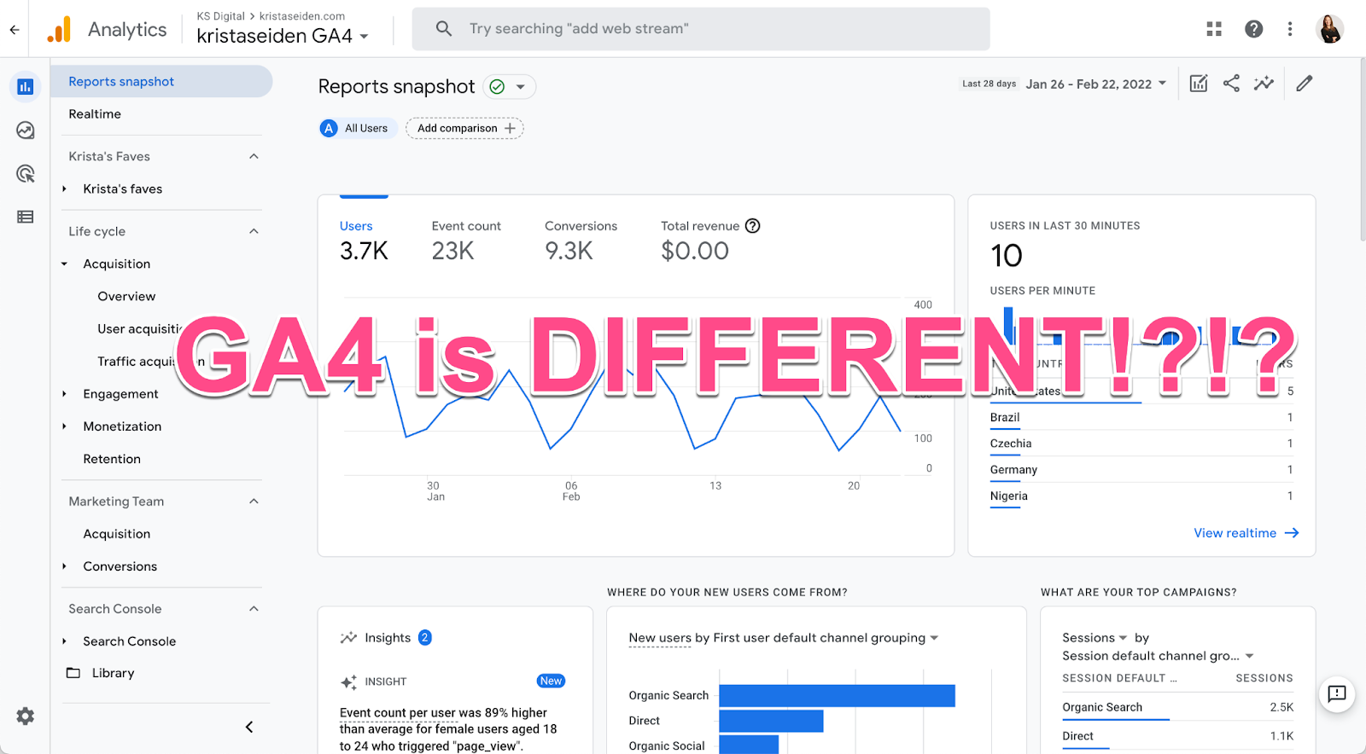Image resolution: width=1366 pixels, height=754 pixels.
Task: Click the Organic Search bar in chart
Action: [837, 695]
